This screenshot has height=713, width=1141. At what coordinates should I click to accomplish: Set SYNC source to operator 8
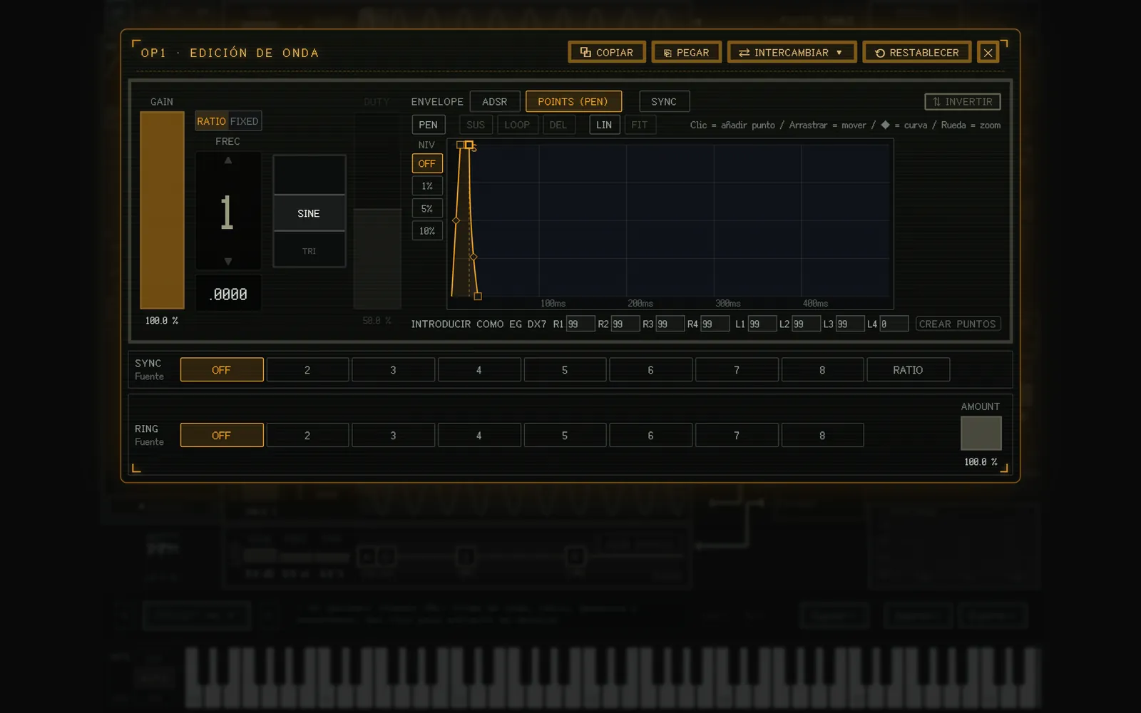click(822, 369)
